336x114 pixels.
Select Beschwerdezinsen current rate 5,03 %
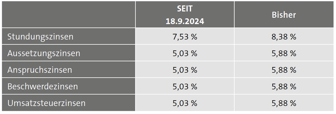(x=185, y=86)
